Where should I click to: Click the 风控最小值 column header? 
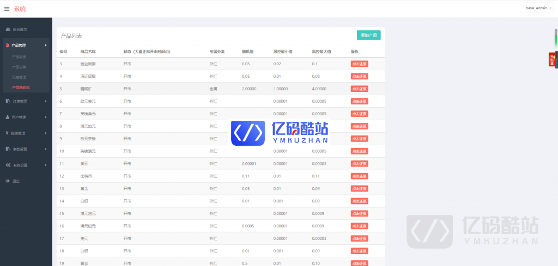[283, 52]
